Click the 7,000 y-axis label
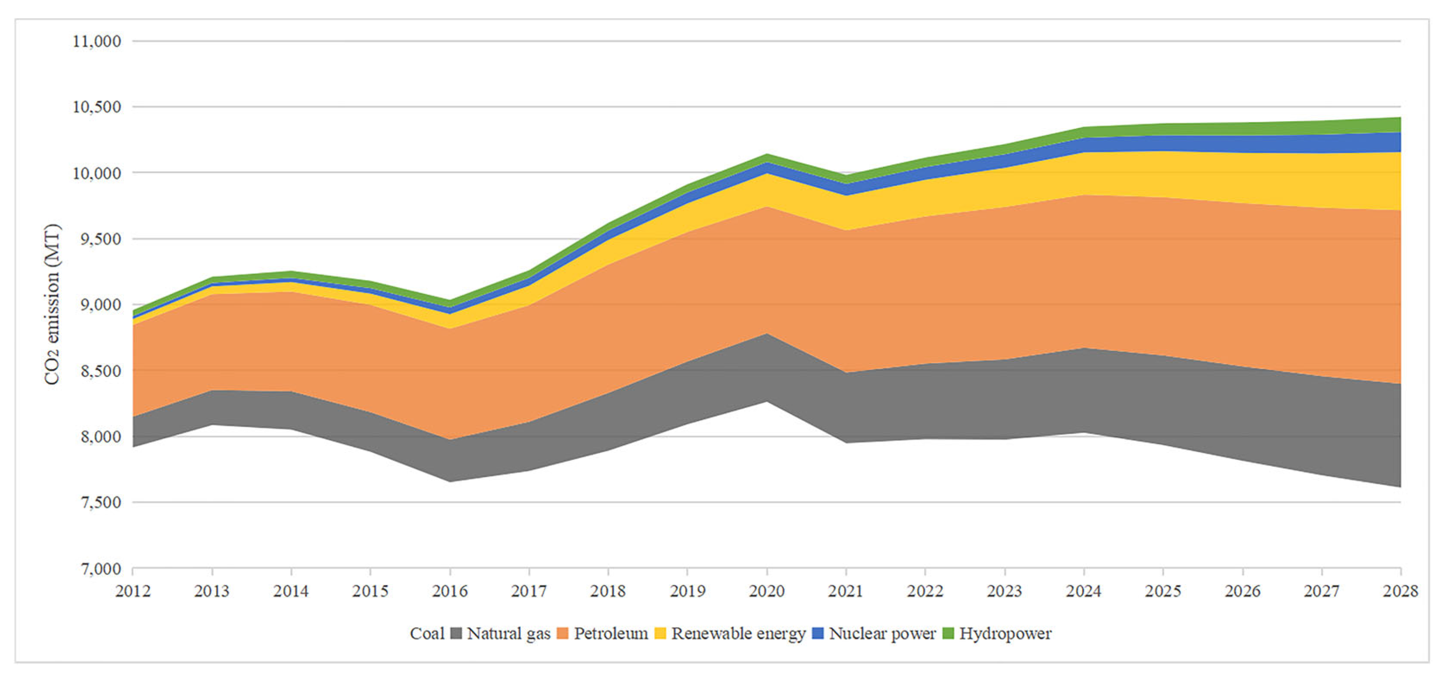 (x=101, y=569)
